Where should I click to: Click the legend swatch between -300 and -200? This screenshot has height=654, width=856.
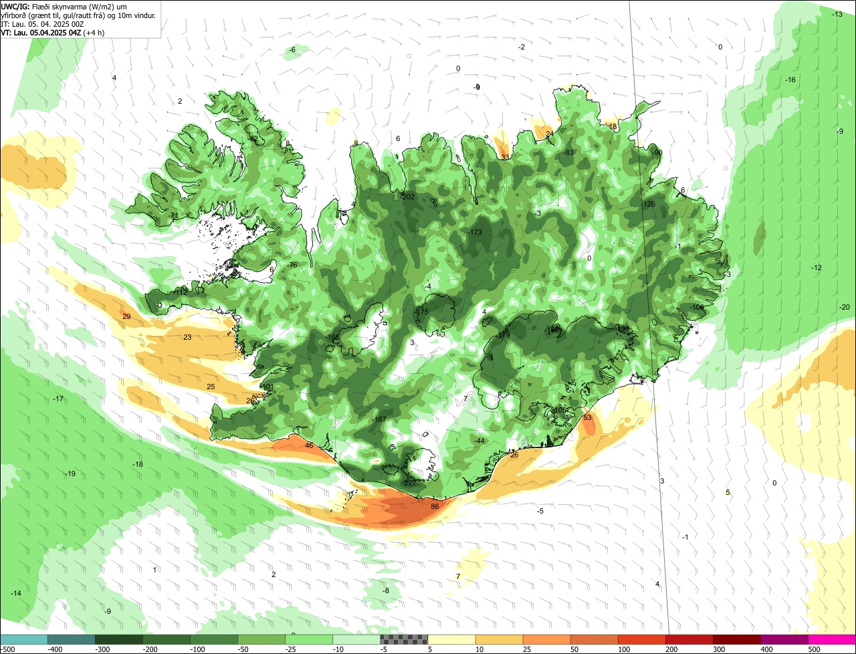[x=118, y=639]
